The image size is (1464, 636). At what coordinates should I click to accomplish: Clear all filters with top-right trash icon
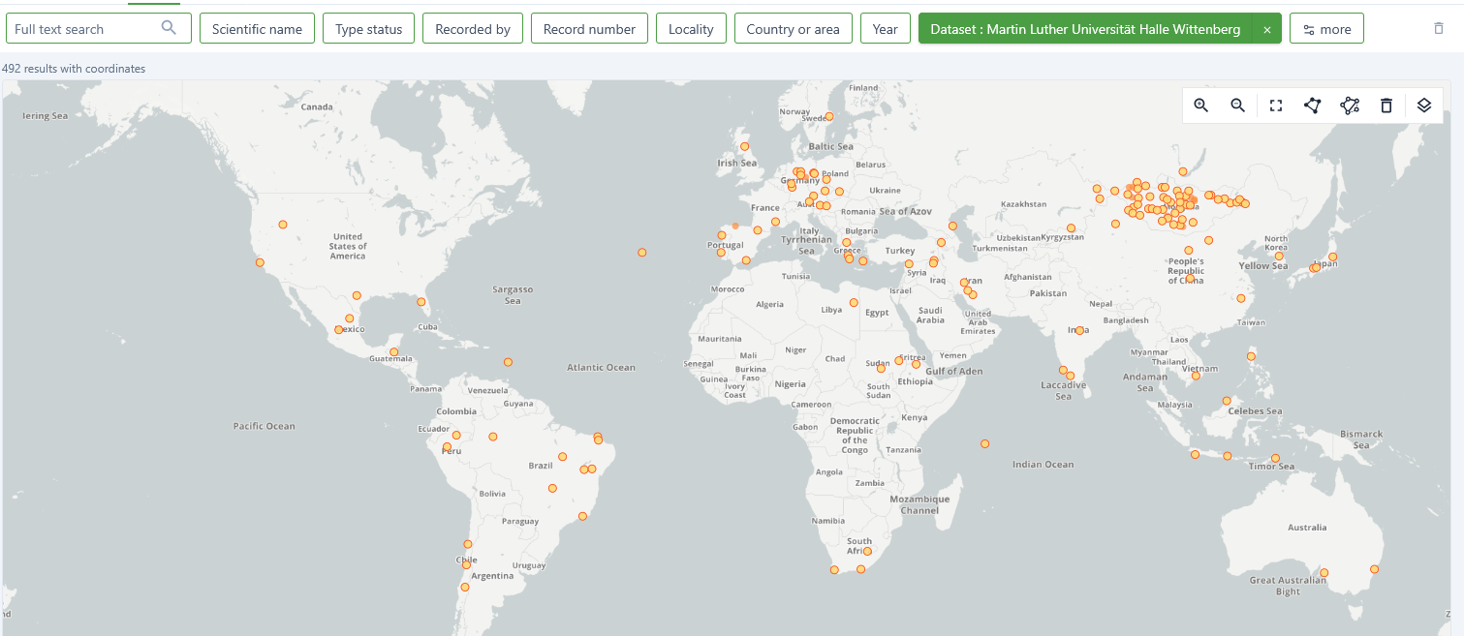click(1439, 29)
